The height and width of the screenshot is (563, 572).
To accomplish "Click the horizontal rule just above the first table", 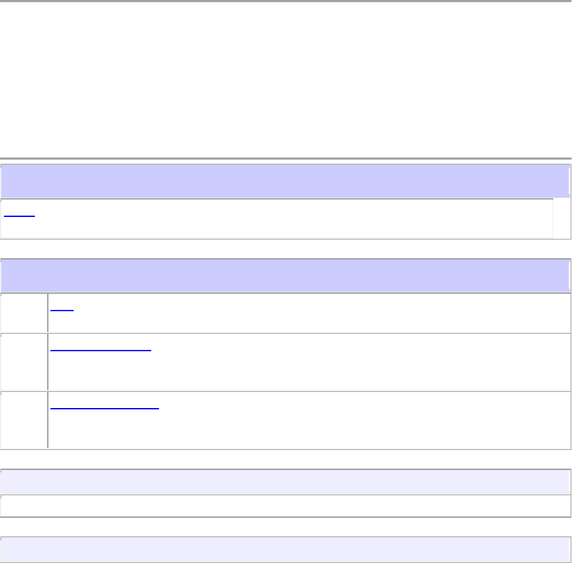I will [286, 158].
